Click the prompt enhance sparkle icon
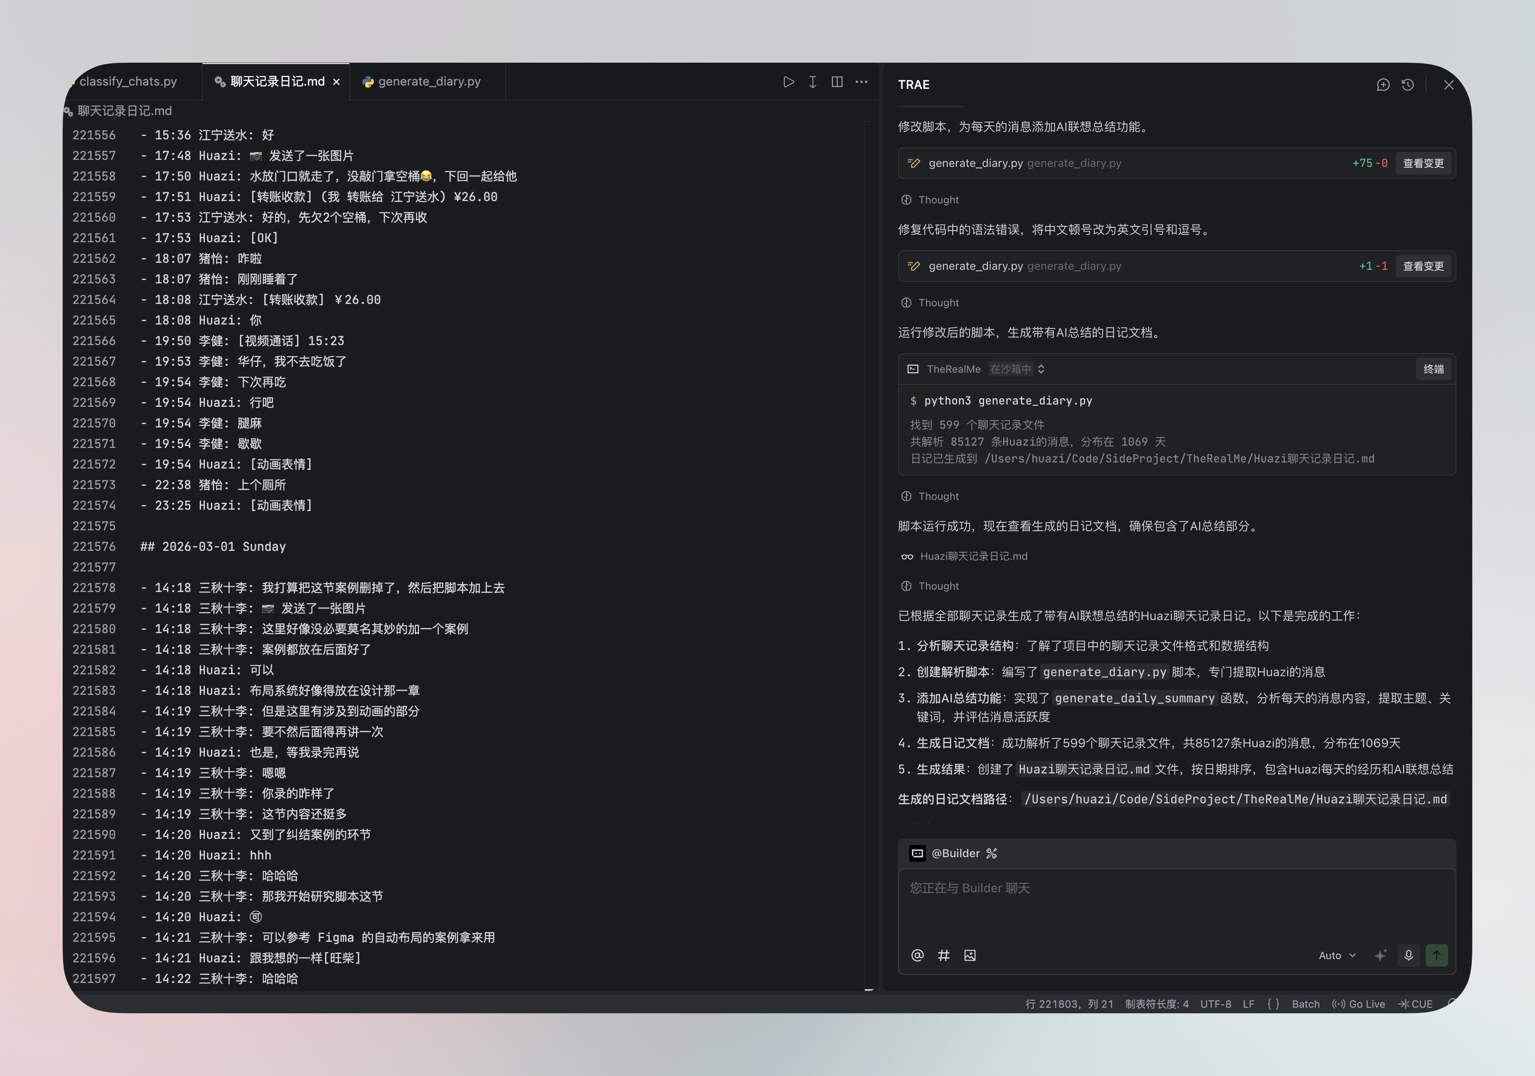This screenshot has height=1076, width=1535. (1380, 955)
